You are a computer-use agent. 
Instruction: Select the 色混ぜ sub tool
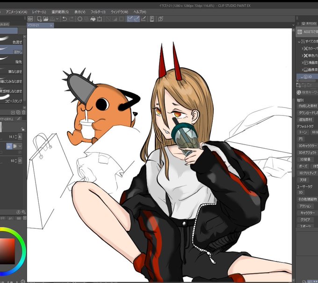11,40
